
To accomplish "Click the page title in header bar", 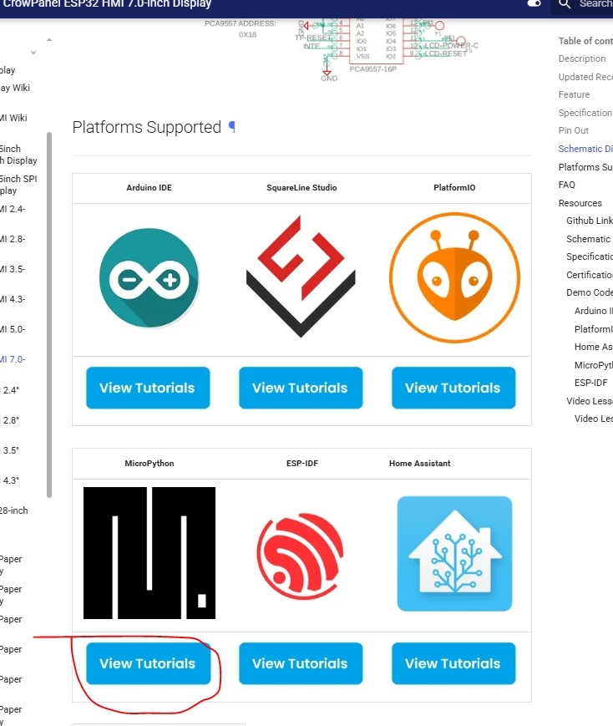I will (107, 4).
